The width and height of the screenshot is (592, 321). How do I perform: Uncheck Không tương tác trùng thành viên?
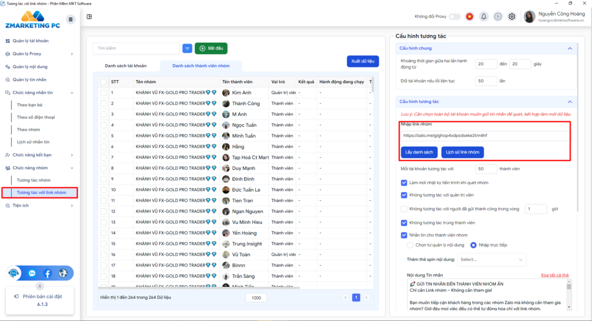tap(404, 222)
